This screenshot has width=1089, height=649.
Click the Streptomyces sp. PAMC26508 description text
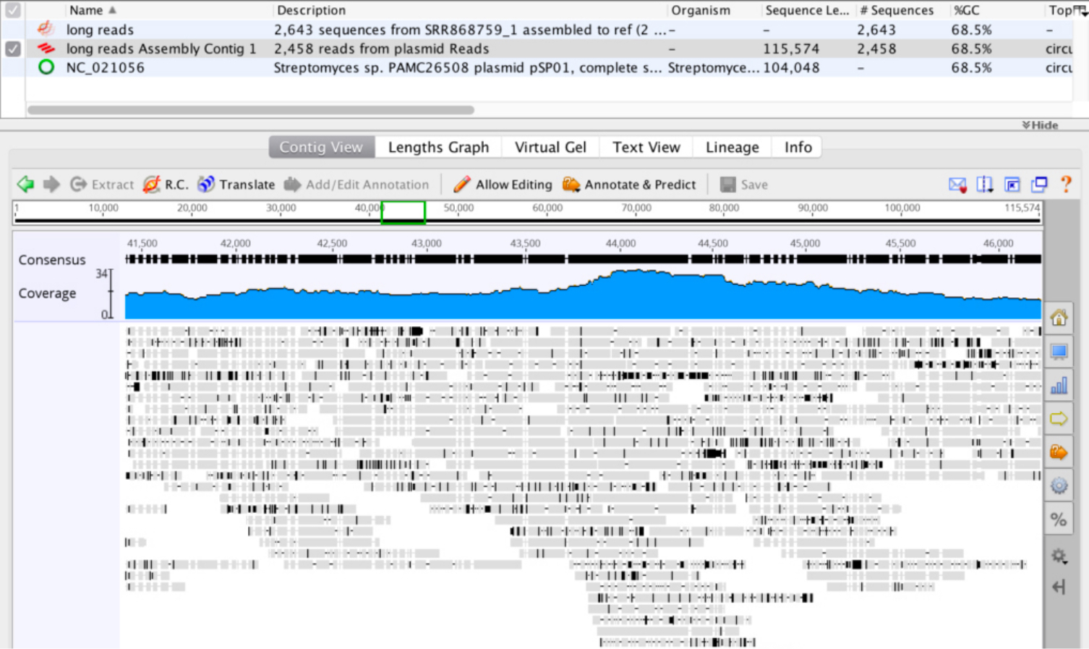[x=467, y=67]
